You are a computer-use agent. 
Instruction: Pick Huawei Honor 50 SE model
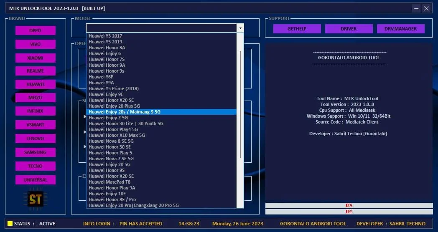point(161,147)
